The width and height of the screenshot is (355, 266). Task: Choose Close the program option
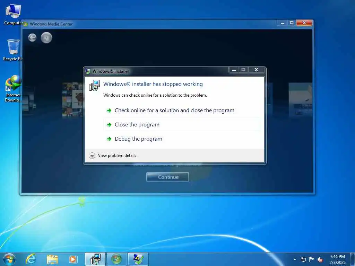182,124
